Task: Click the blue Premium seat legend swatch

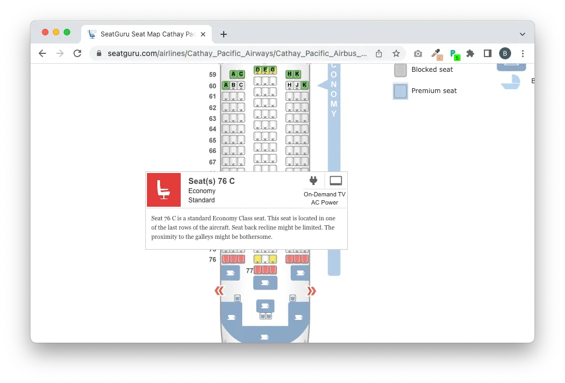Action: pyautogui.click(x=400, y=91)
